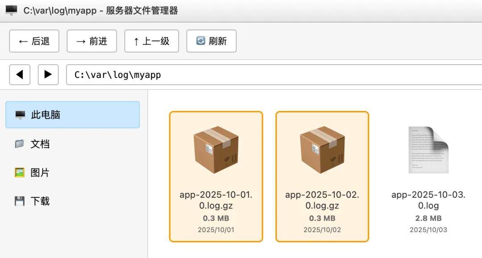Click the computer icon beside 此电脑

click(20, 115)
